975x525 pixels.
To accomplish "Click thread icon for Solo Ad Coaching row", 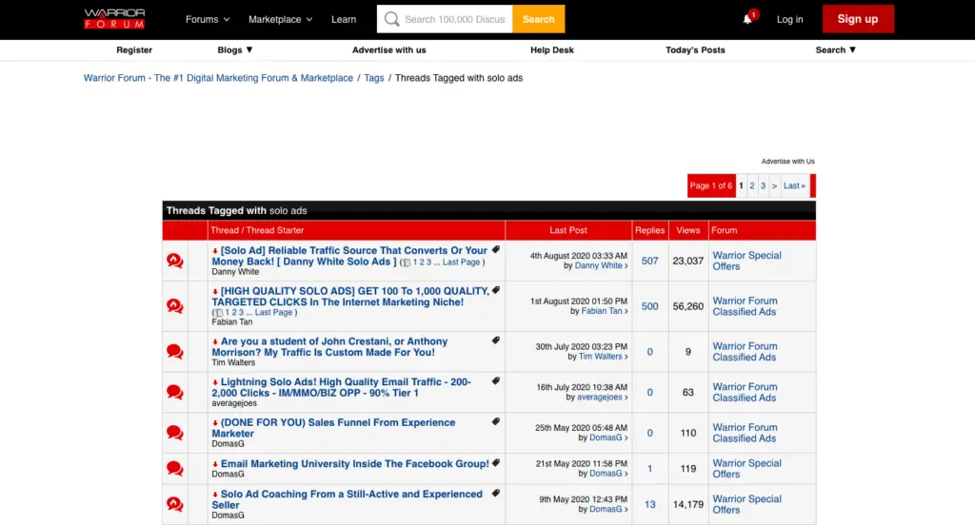I will pos(175,504).
